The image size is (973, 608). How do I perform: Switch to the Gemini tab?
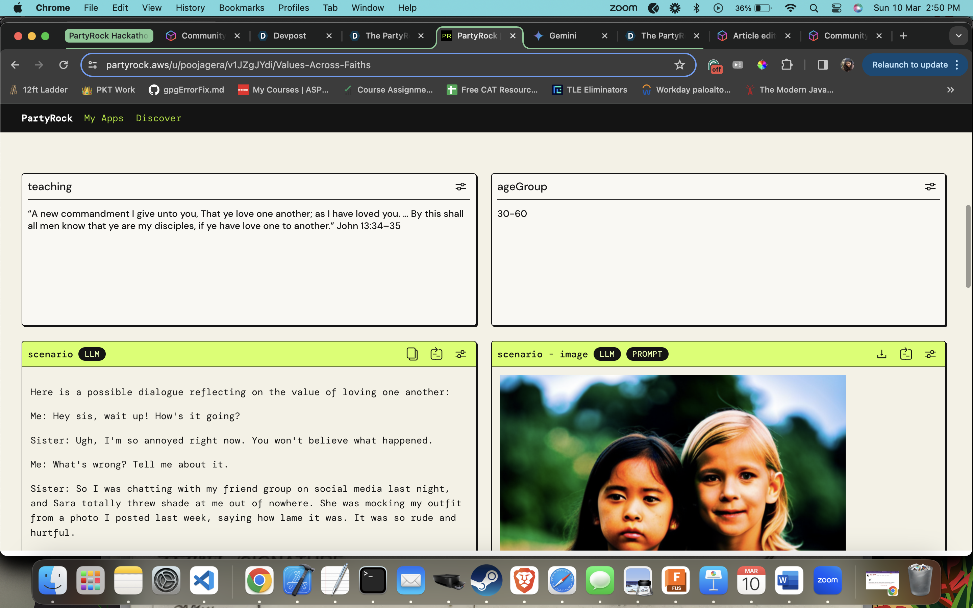pos(563,36)
